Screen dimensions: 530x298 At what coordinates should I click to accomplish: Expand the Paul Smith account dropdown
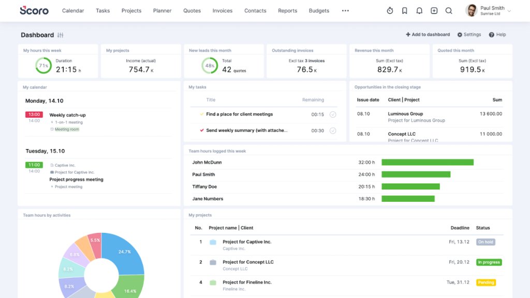pos(509,11)
